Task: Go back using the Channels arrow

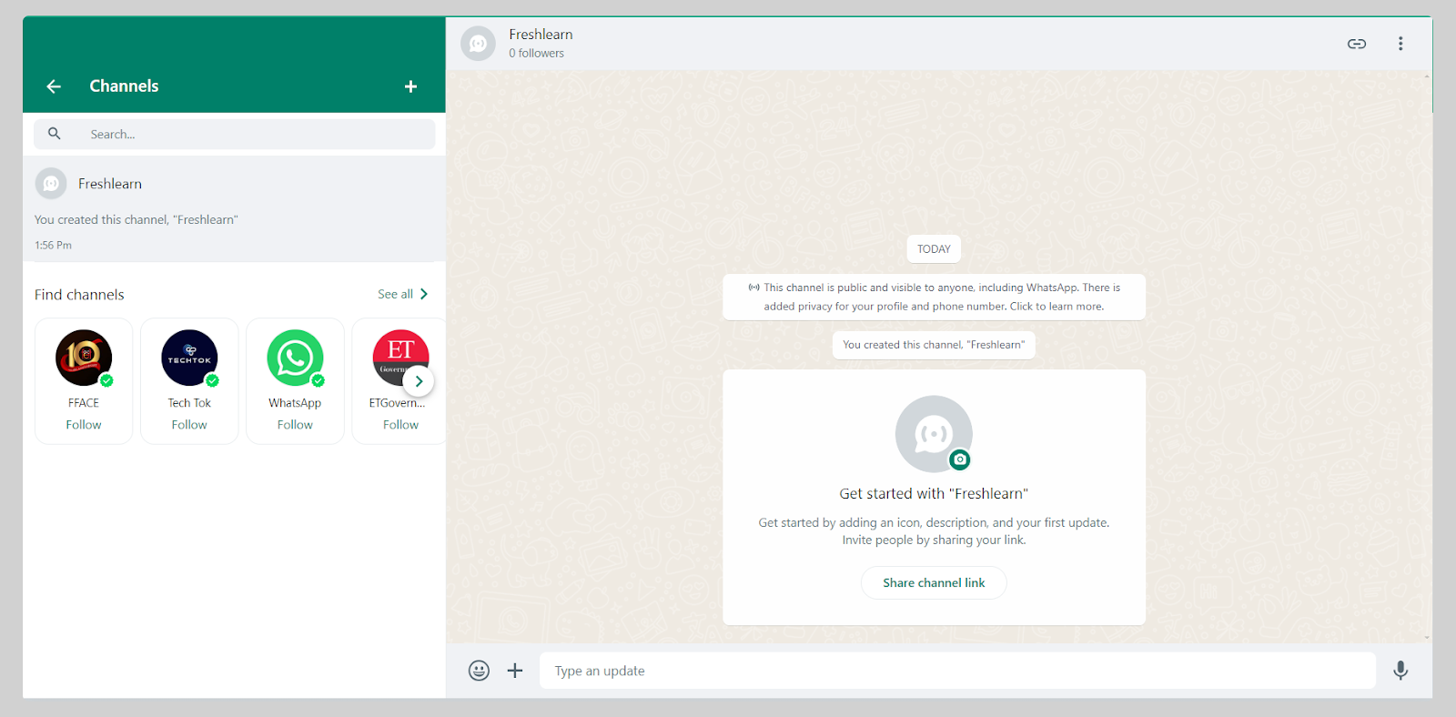Action: coord(54,86)
